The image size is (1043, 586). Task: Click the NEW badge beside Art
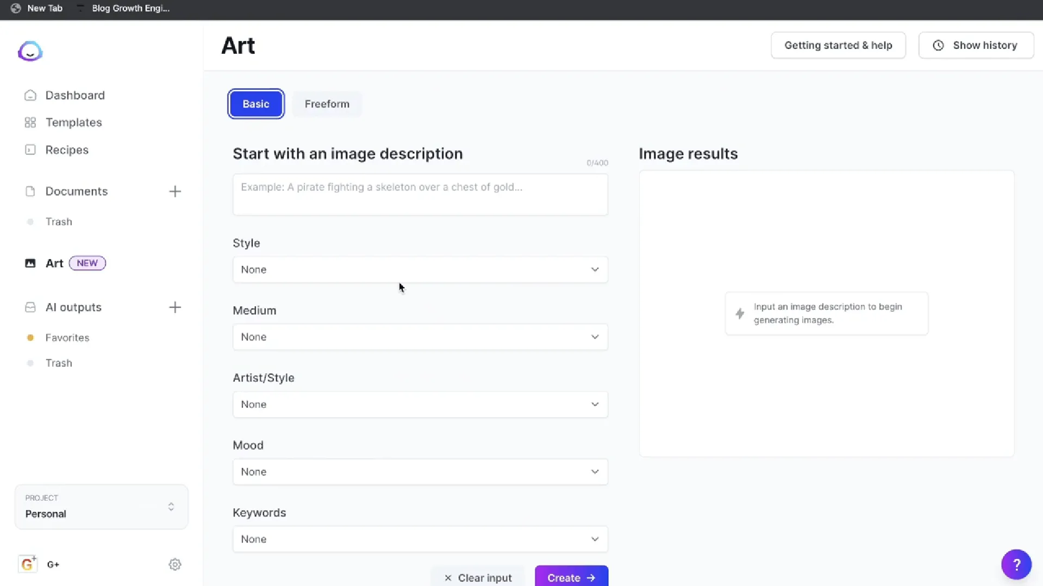(87, 263)
